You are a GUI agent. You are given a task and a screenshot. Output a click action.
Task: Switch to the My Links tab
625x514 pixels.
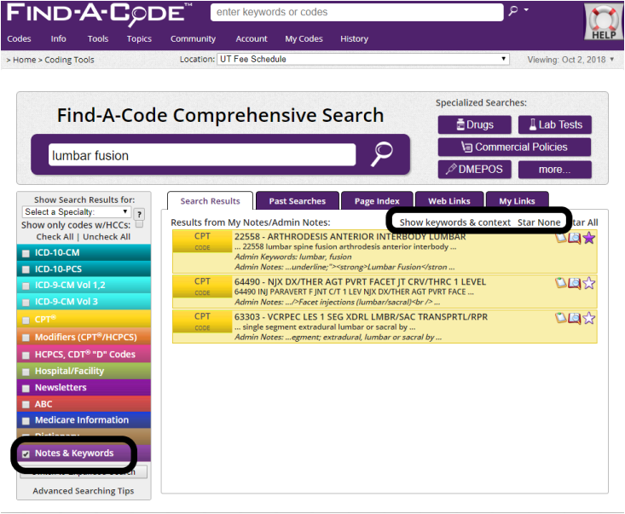517,201
